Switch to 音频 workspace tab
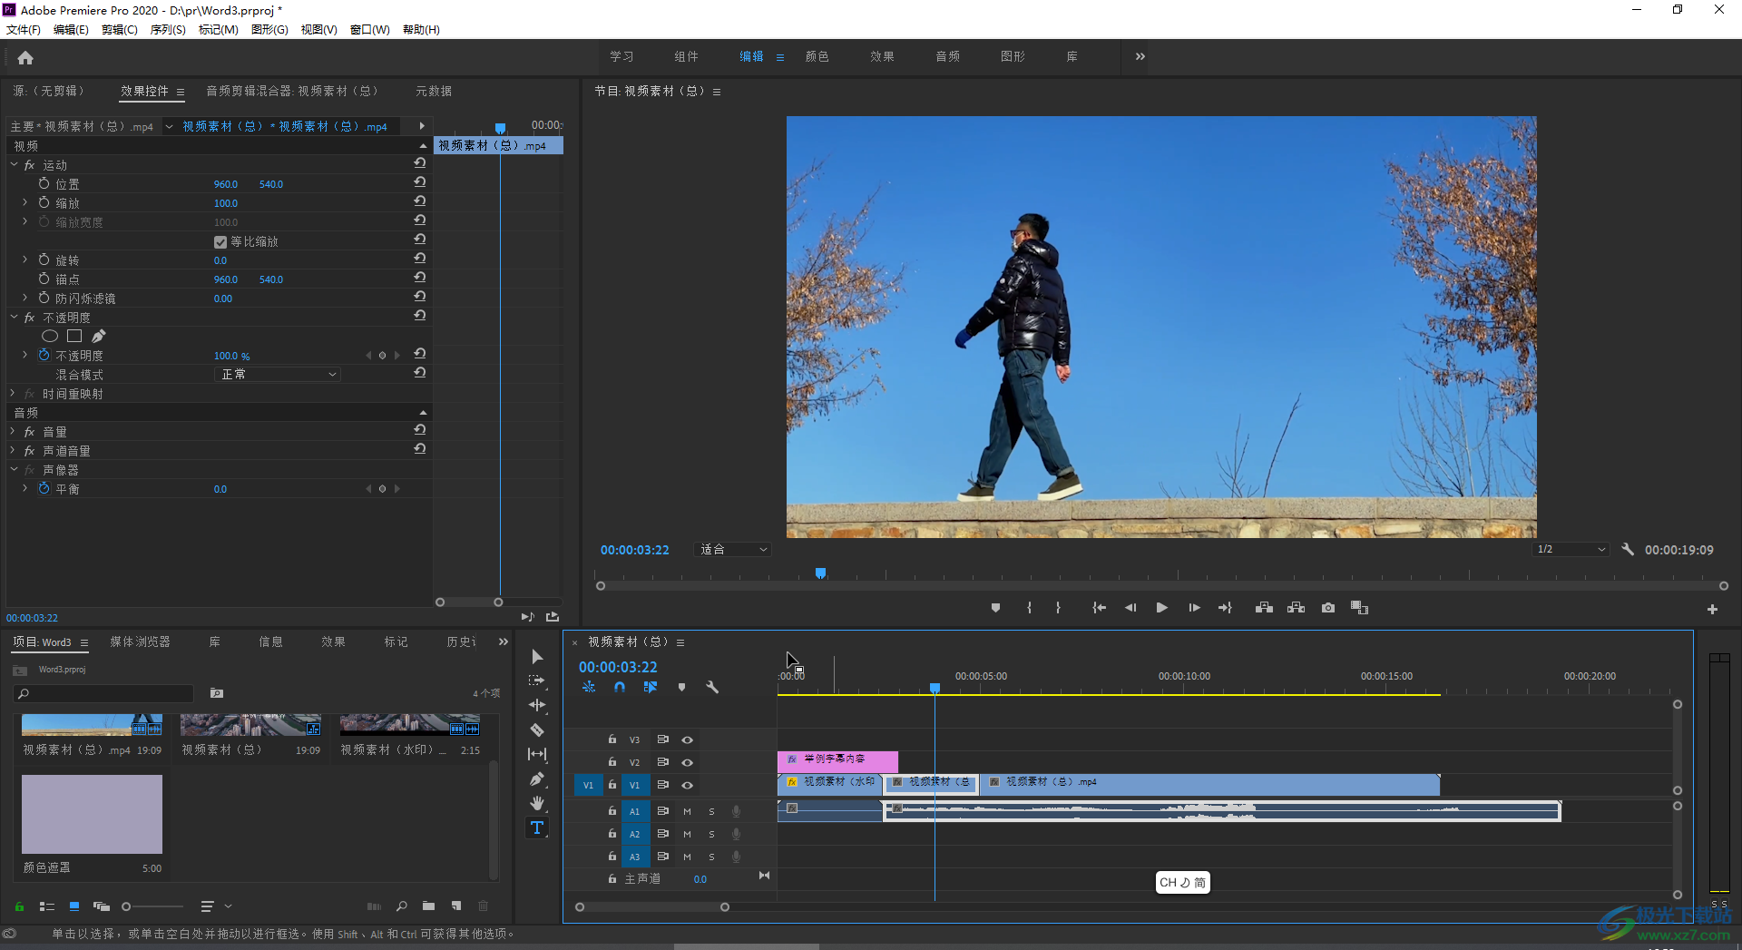1742x950 pixels. (x=947, y=56)
